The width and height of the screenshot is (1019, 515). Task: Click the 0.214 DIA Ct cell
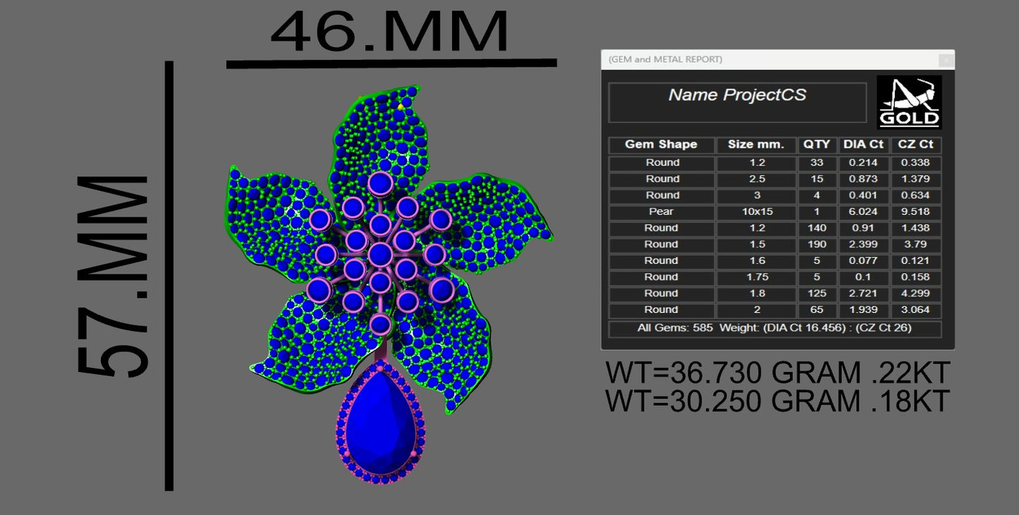click(864, 163)
